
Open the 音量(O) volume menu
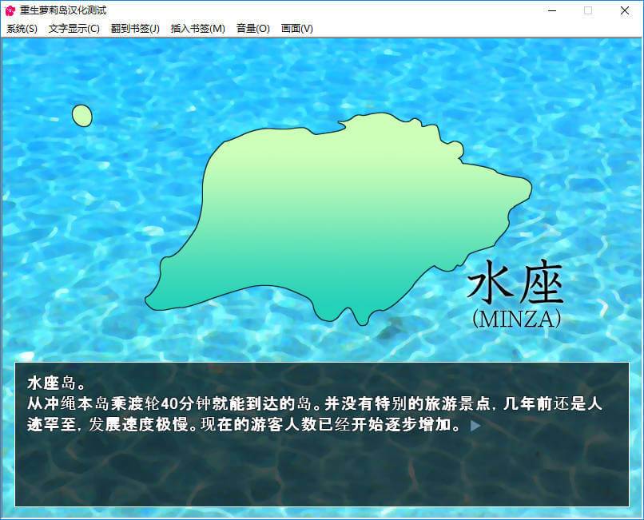tap(252, 29)
